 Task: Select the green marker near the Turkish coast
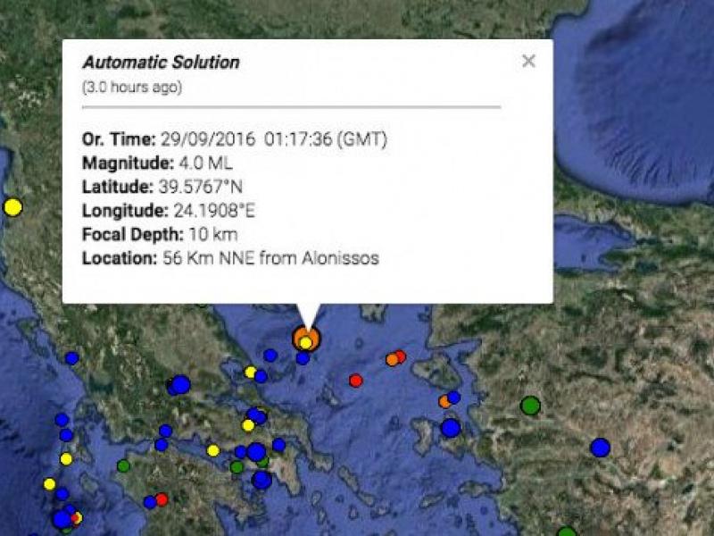(565, 530)
